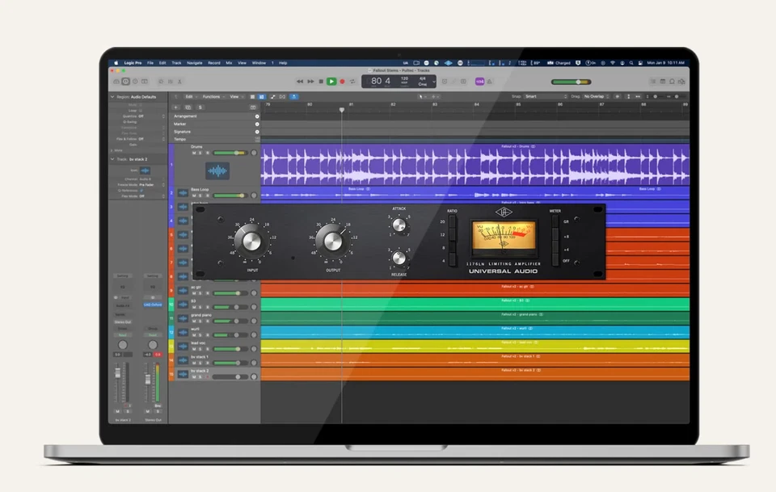
Task: Mute the Drums track
Action: (194, 152)
